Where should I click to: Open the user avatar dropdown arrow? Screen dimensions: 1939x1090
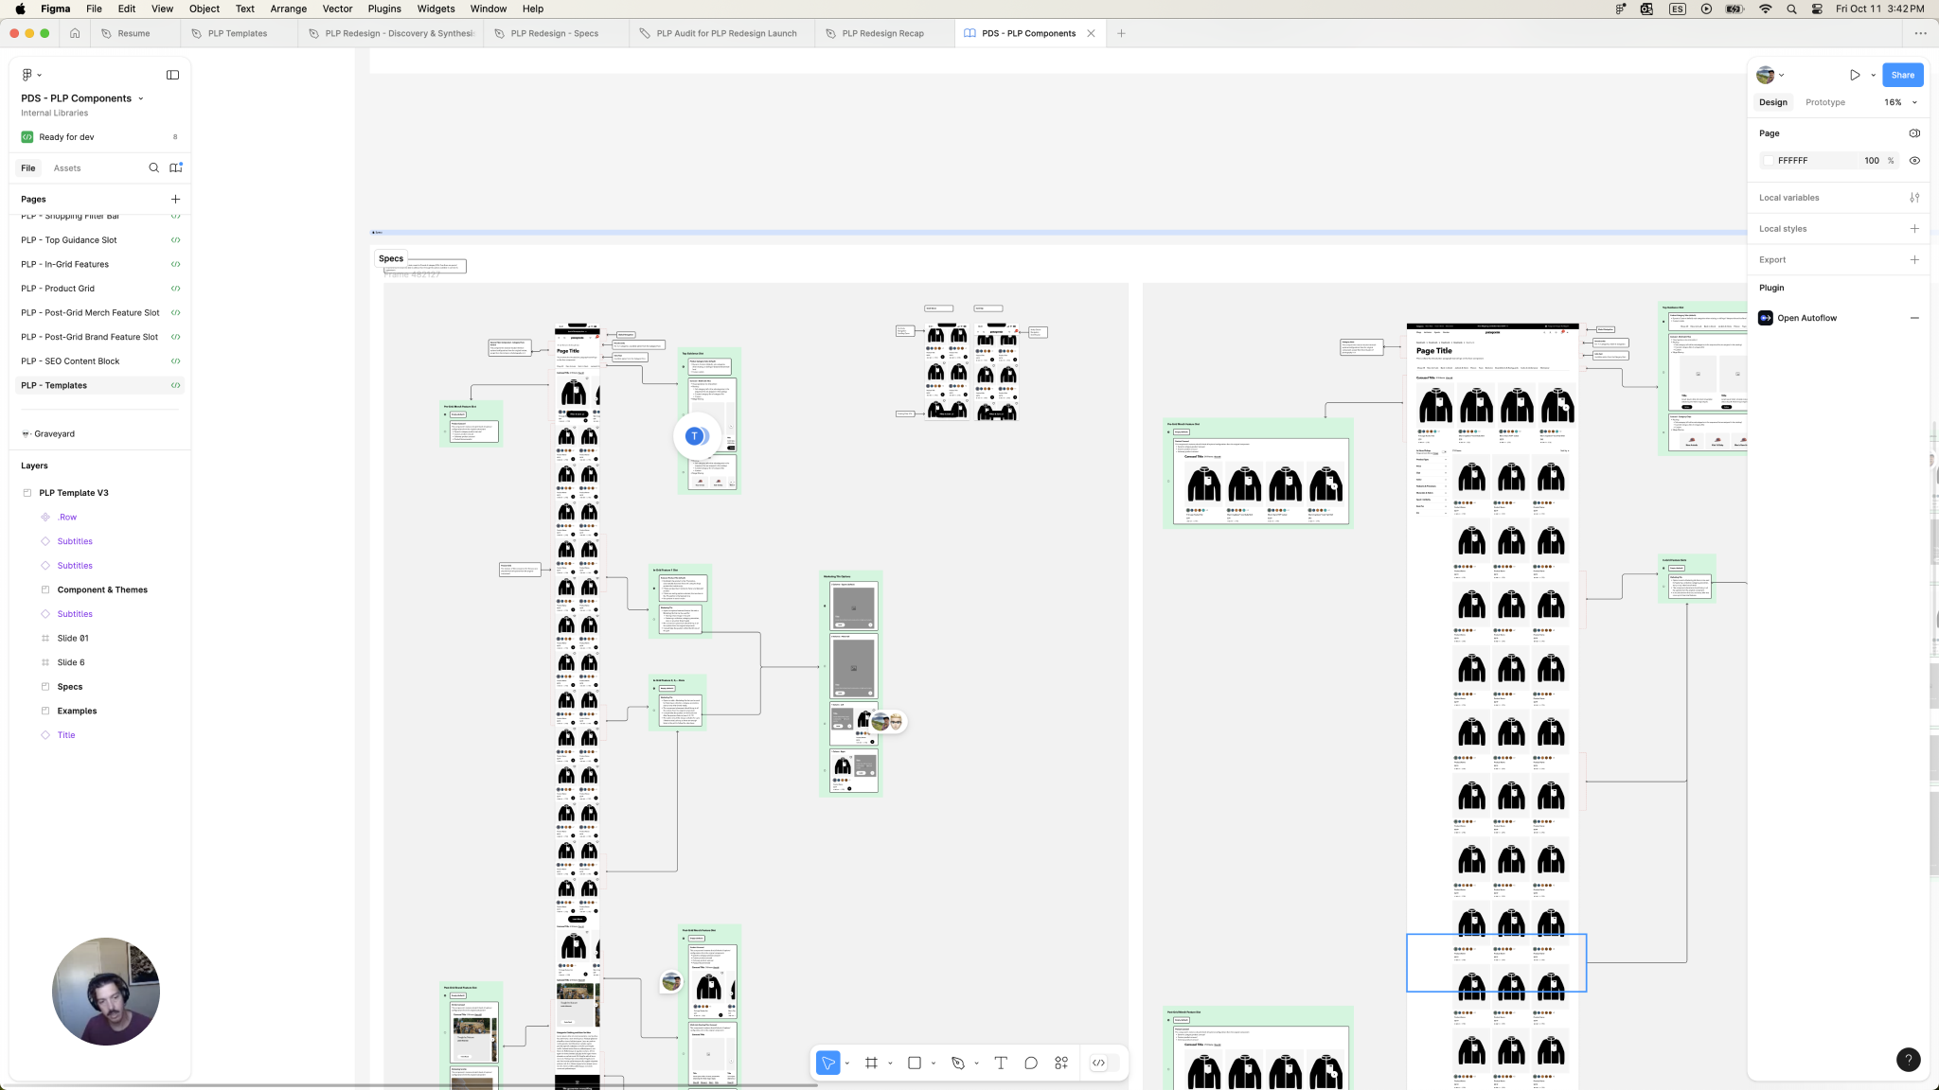coord(1782,75)
